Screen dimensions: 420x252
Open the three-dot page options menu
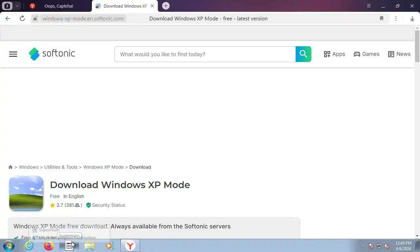[396, 18]
